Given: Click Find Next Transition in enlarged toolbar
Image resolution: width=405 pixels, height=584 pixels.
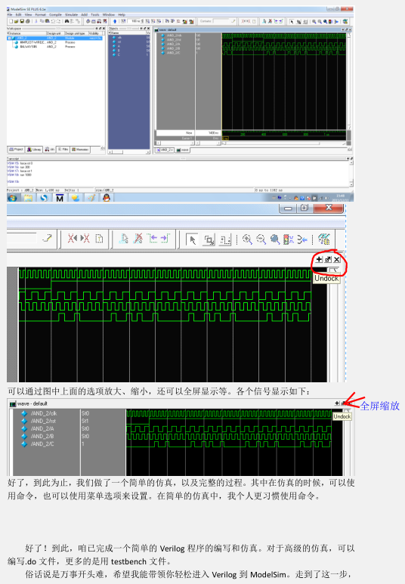Looking at the screenshot, I should 165,239.
